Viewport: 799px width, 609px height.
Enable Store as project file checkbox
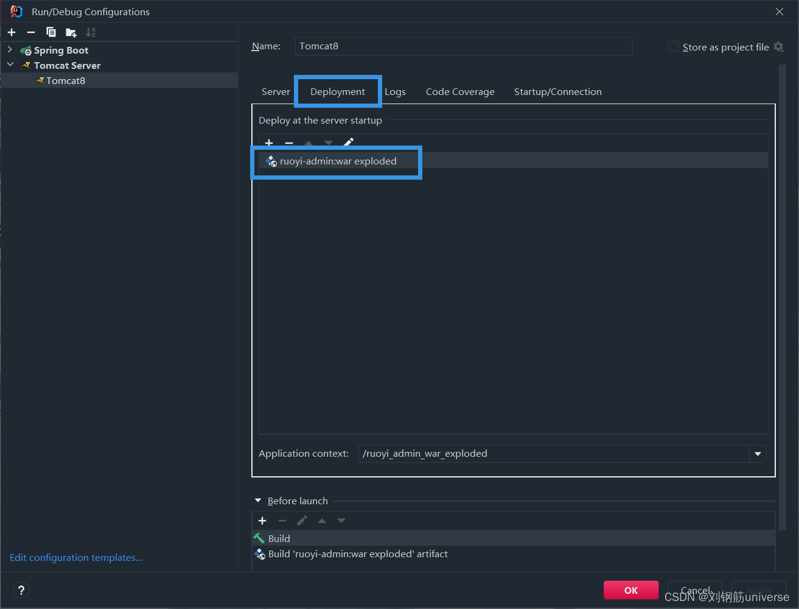tap(673, 47)
